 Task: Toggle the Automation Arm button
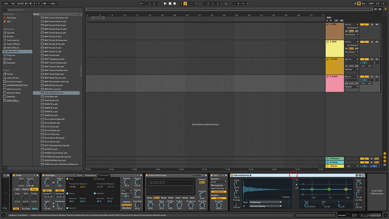[185, 4]
